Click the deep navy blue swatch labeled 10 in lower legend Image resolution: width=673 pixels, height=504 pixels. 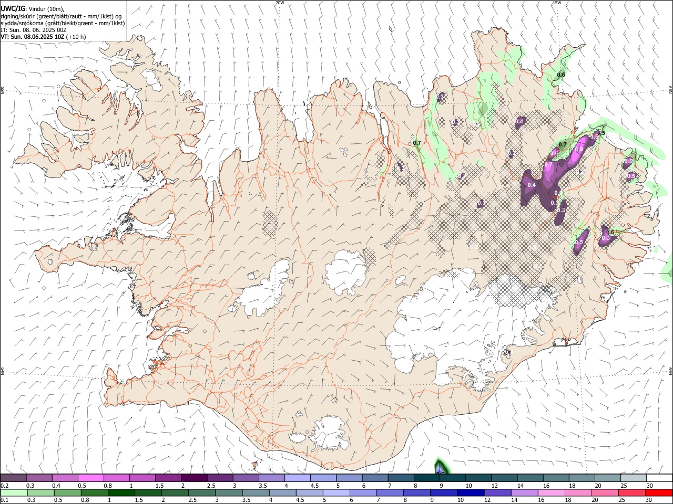pos(471,493)
